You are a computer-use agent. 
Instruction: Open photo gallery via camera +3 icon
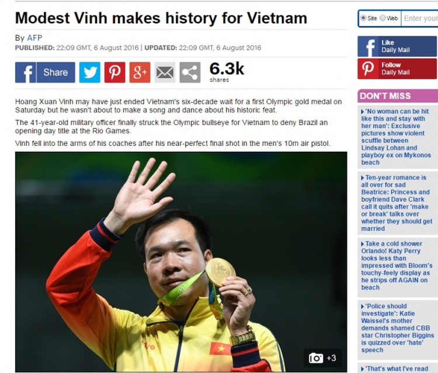322,358
